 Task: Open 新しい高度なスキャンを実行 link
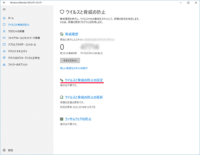pos(74,68)
